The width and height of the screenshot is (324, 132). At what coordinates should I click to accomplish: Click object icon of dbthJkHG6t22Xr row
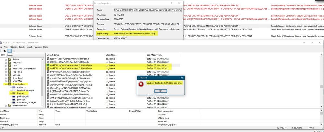(x=48, y=104)
